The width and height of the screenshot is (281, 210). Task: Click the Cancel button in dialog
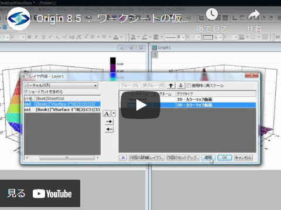(243, 157)
